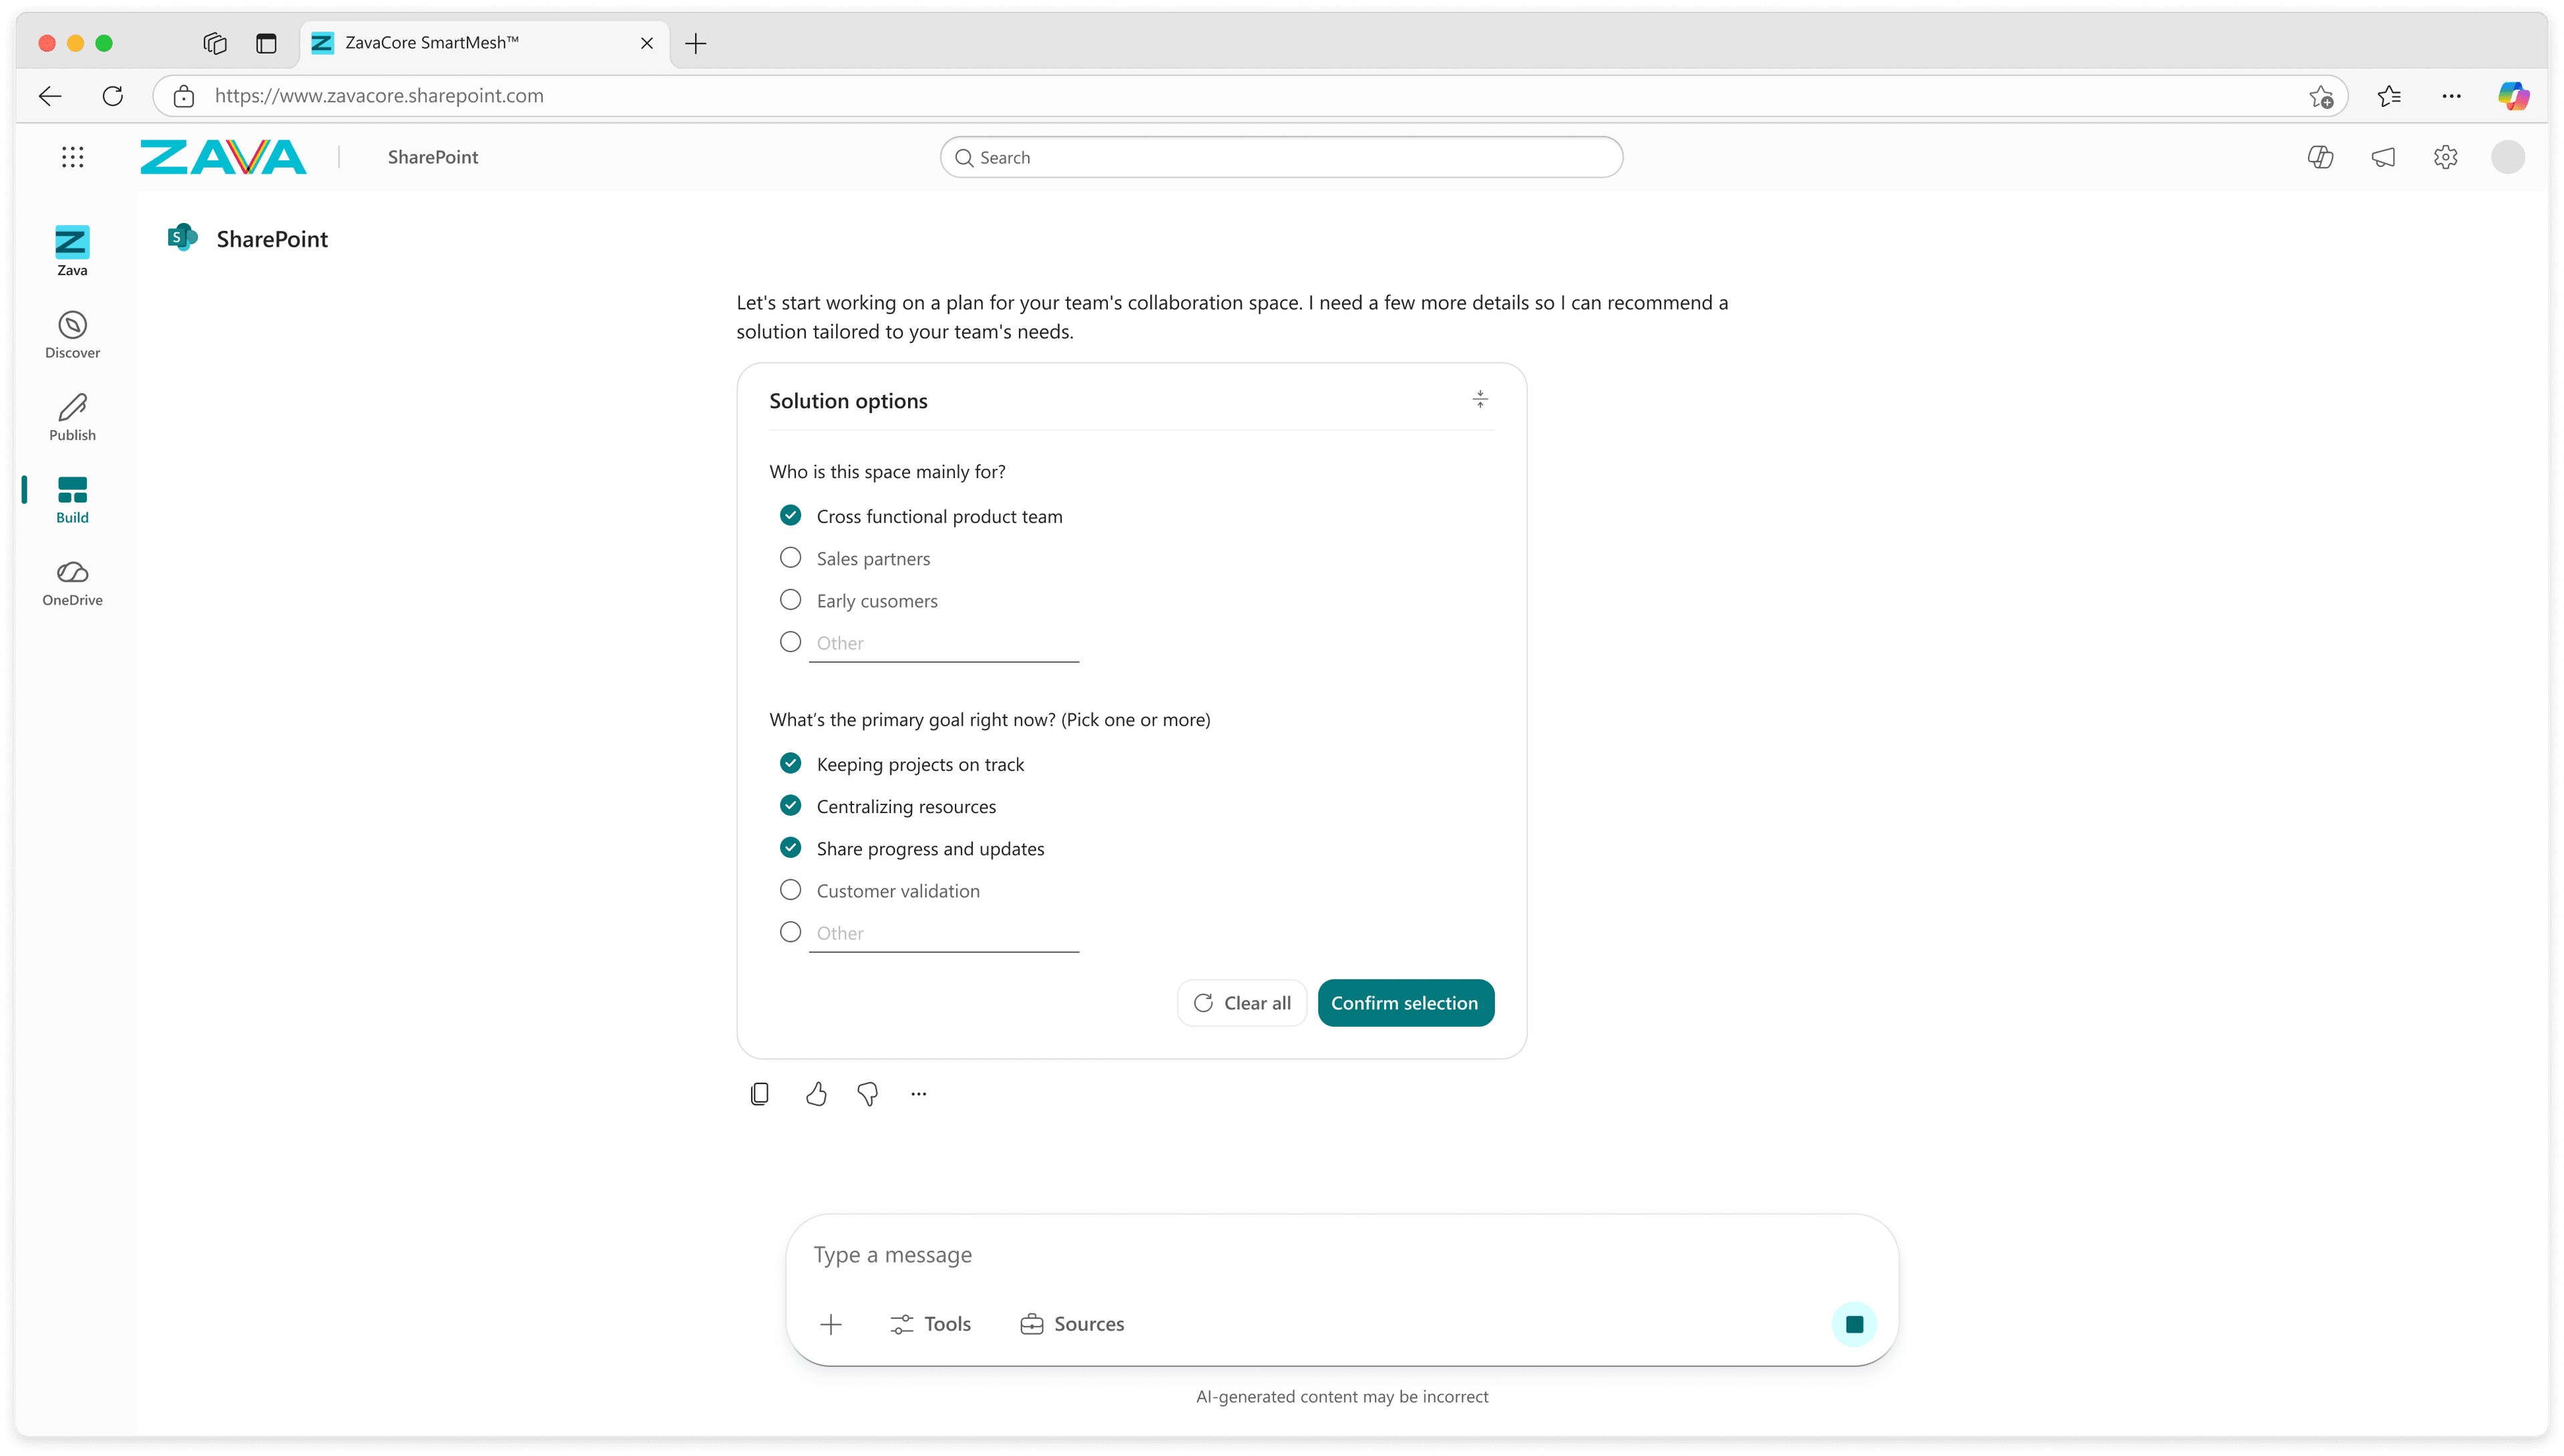Open the user profile avatar
2564x1456 pixels.
pos(2507,157)
